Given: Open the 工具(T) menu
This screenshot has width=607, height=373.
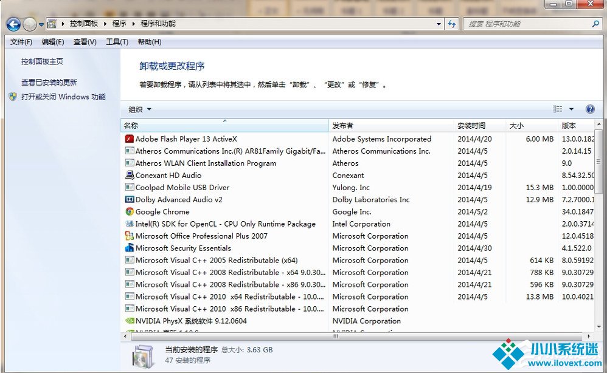Looking at the screenshot, I should [x=117, y=42].
